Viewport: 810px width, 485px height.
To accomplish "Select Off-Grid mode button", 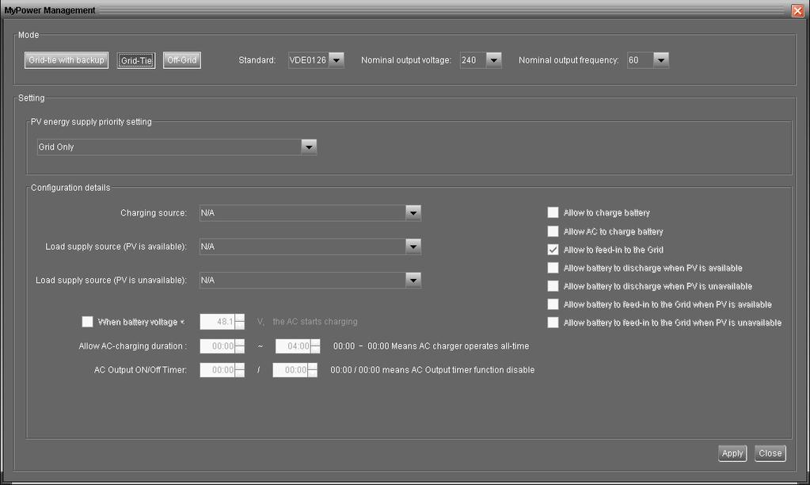I will point(182,60).
